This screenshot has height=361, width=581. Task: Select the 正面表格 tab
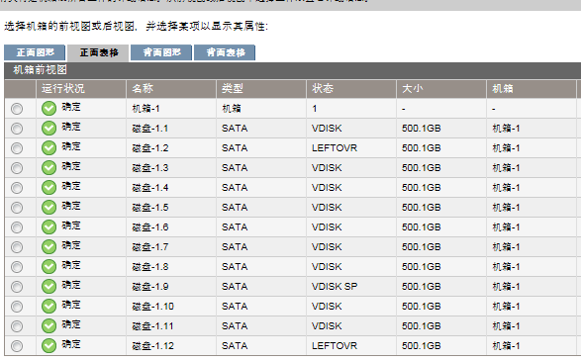click(98, 52)
